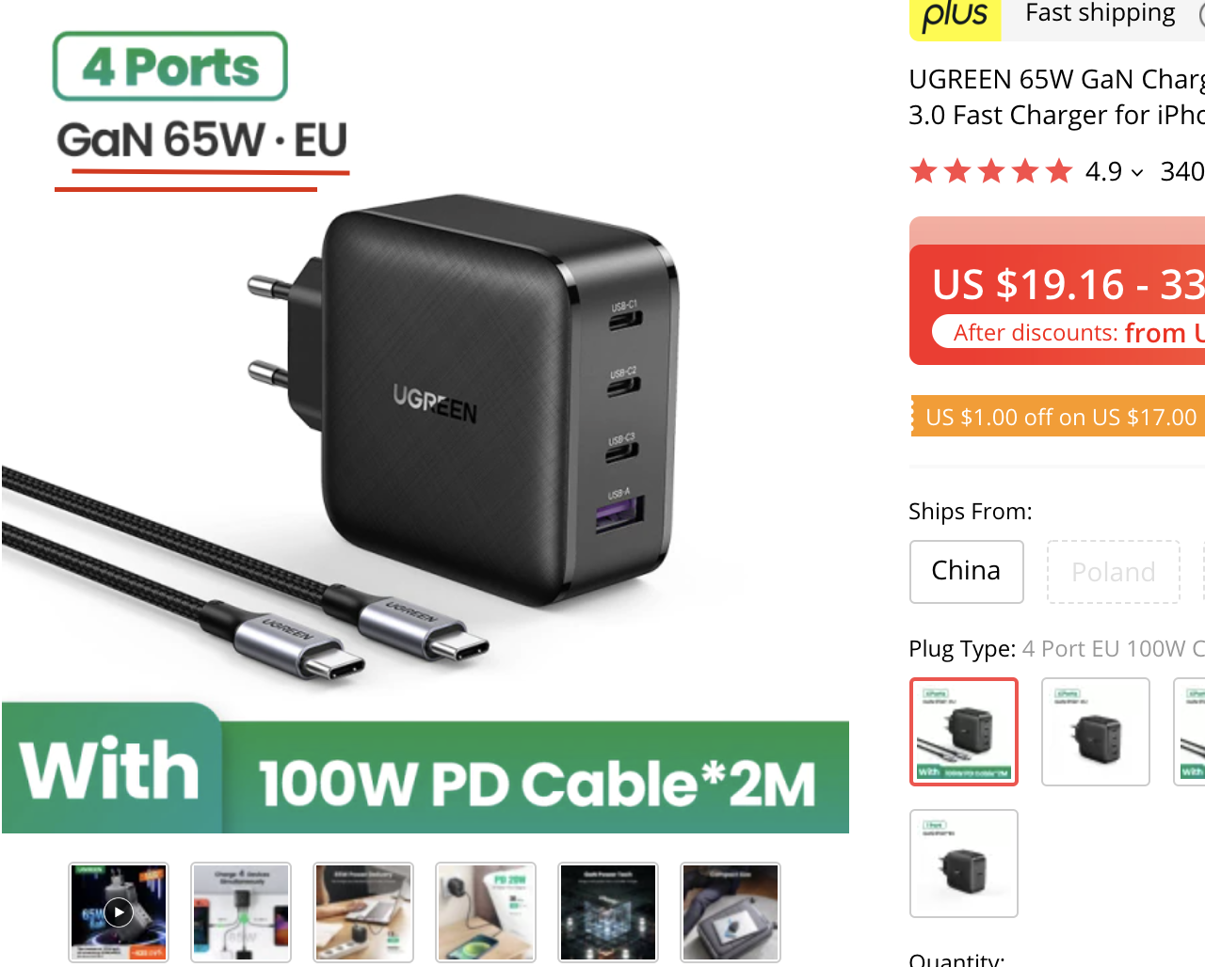
Task: Click the yellow Plus badge icon
Action: point(955,17)
